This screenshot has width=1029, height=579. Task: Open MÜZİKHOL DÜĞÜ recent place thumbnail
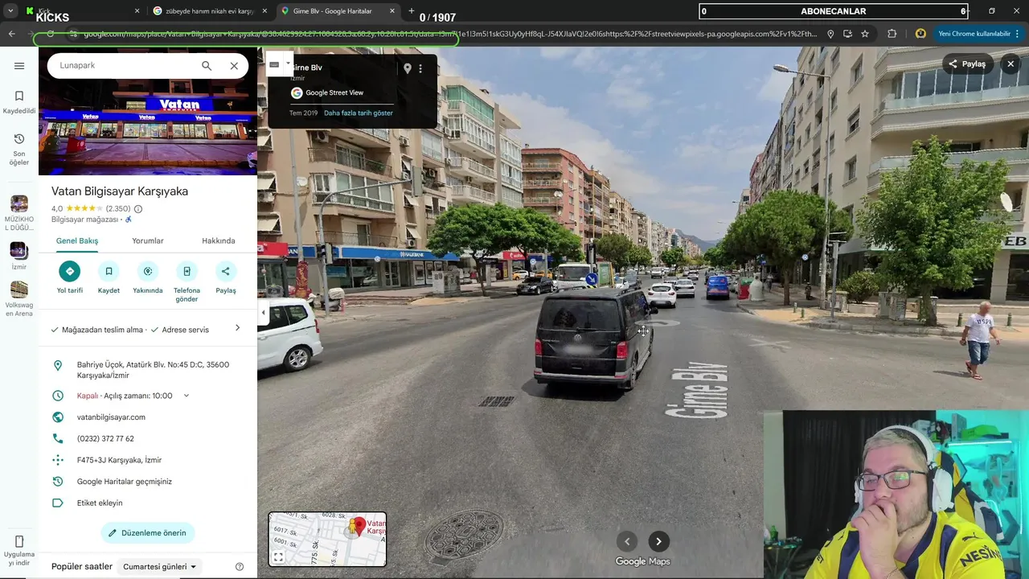tap(19, 204)
